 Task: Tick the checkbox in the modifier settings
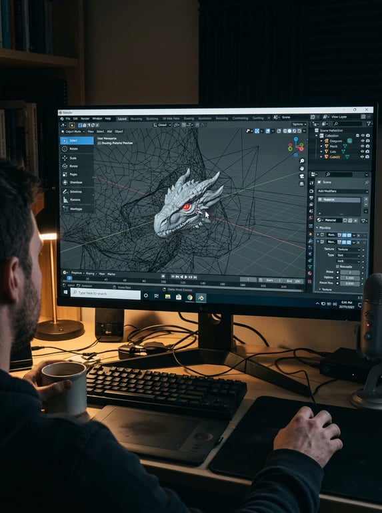pos(337,267)
